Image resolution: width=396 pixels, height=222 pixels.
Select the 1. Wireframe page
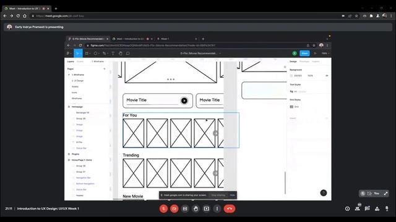tap(78, 75)
